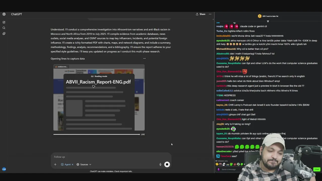Click the arabbarome tab in agent preview
This screenshot has height=181, width=322.
61,67
